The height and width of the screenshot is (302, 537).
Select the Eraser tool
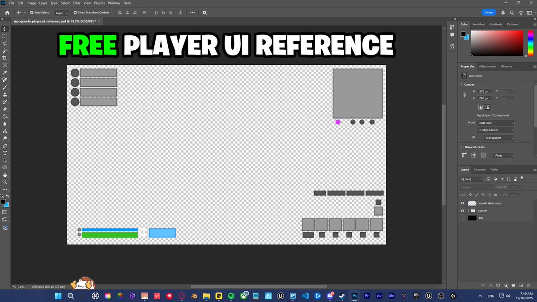pos(5,109)
